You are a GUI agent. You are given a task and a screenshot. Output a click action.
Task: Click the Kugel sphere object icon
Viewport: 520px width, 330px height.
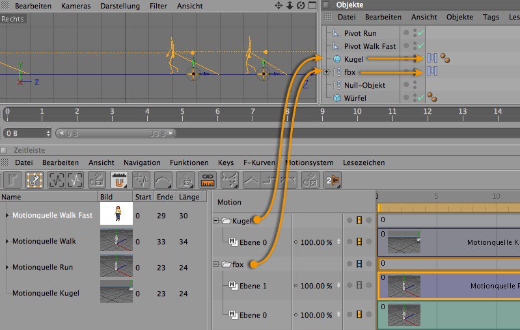pyautogui.click(x=336, y=59)
